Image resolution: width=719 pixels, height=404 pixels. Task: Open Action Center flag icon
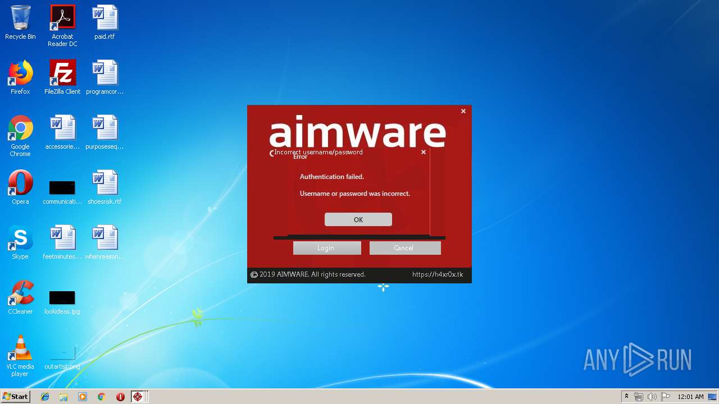(x=666, y=397)
